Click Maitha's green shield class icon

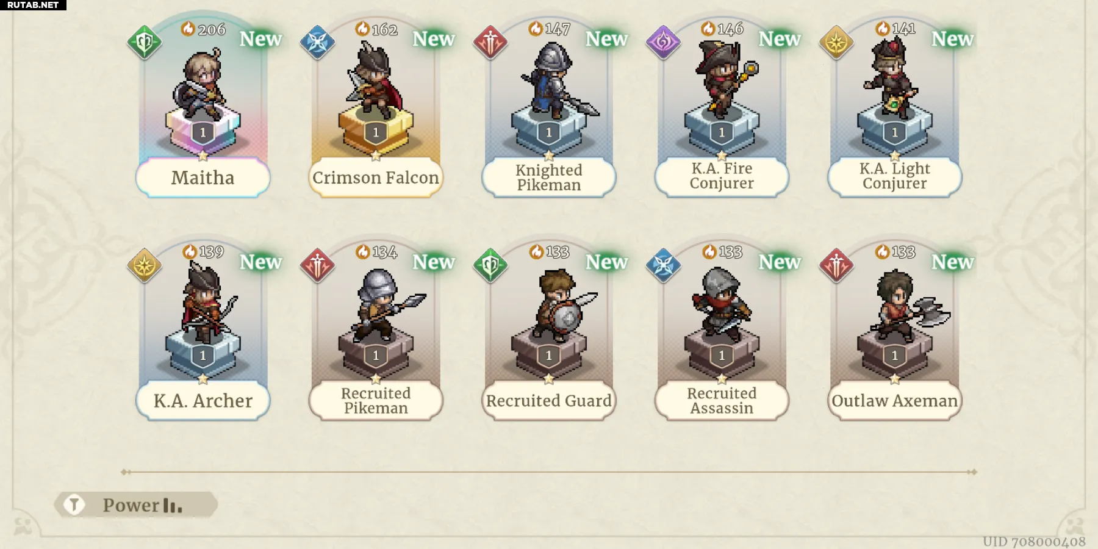coord(145,42)
